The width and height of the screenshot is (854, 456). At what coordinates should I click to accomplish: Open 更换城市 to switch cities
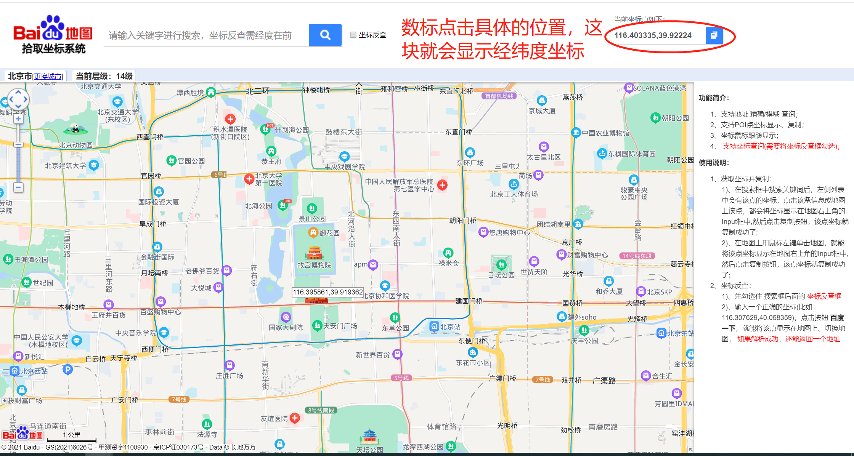click(48, 76)
